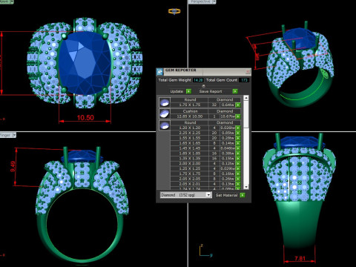This screenshot has height=267, width=356.
Task: Click the green Update arrow button
Action: click(x=188, y=91)
